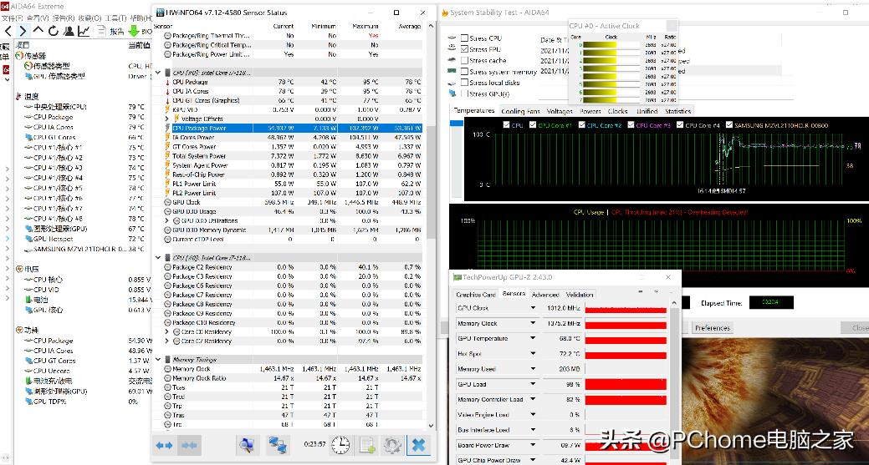This screenshot has width=869, height=465.
Task: Toggle SAMSUNG drive graph checkbox
Action: 729,125
